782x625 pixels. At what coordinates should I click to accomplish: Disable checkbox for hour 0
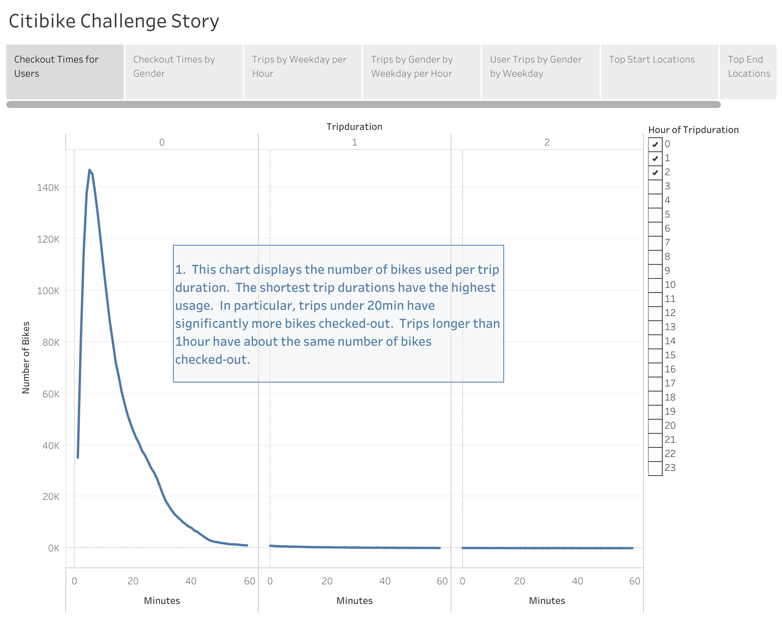pyautogui.click(x=655, y=145)
